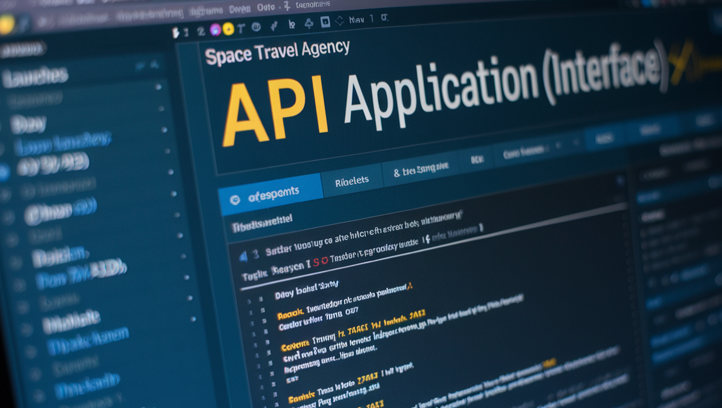The width and height of the screenshot is (722, 408).
Task: Click the yellow circle icon in toolbar
Action: point(228,29)
